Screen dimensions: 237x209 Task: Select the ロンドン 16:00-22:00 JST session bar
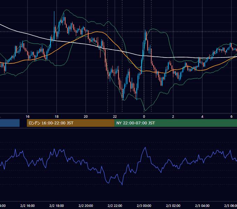point(70,123)
